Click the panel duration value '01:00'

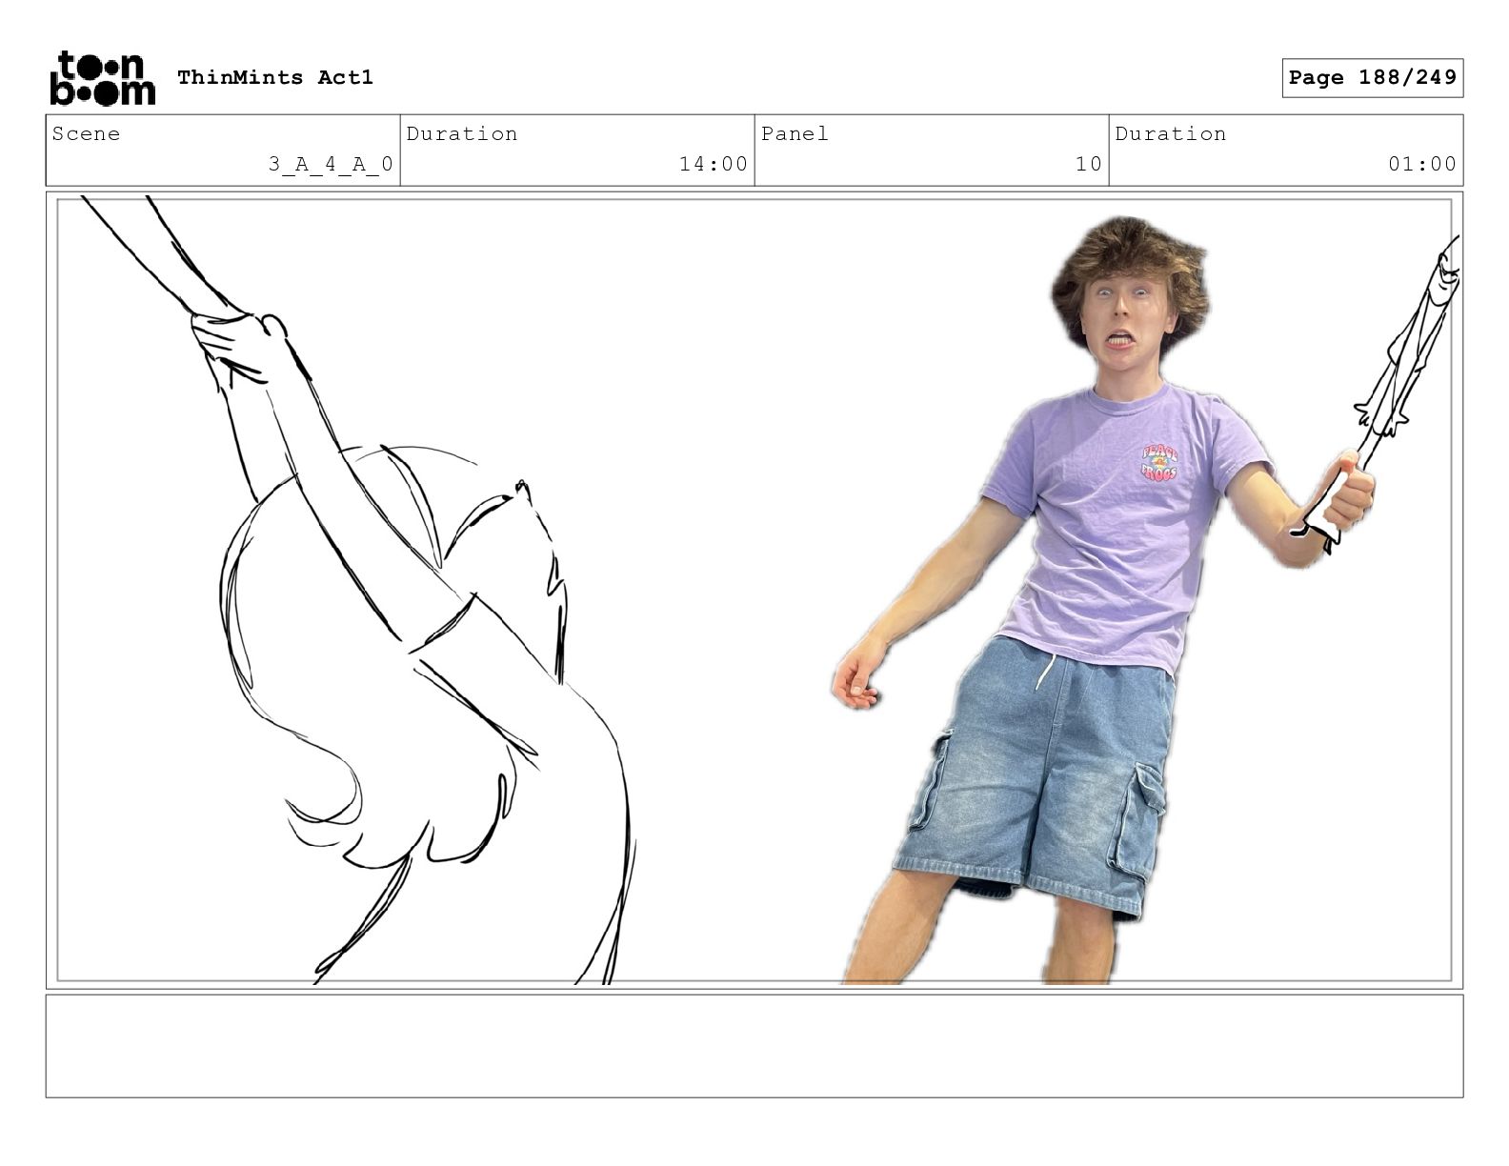(x=1422, y=164)
